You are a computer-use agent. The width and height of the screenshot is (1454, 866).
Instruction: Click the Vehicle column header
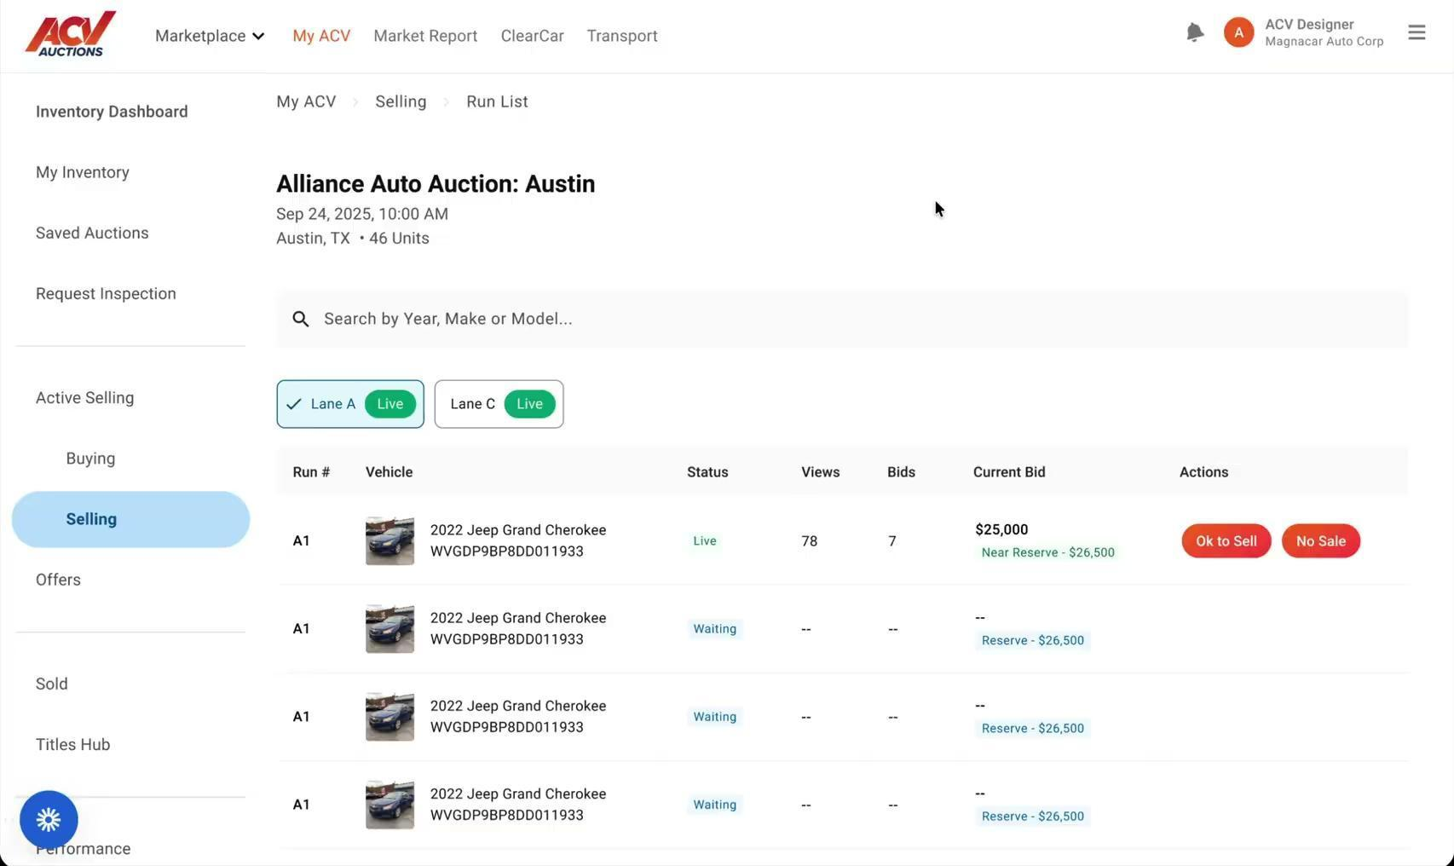click(x=389, y=472)
